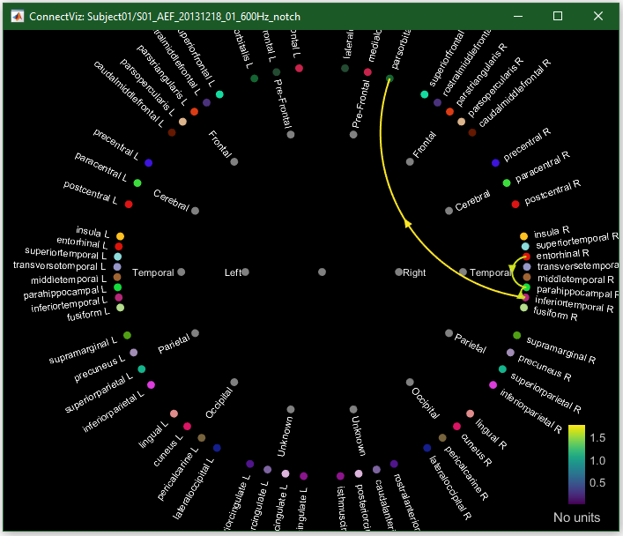This screenshot has height=536, width=623.
Task: Toggle the Right hemisphere node
Action: [398, 272]
